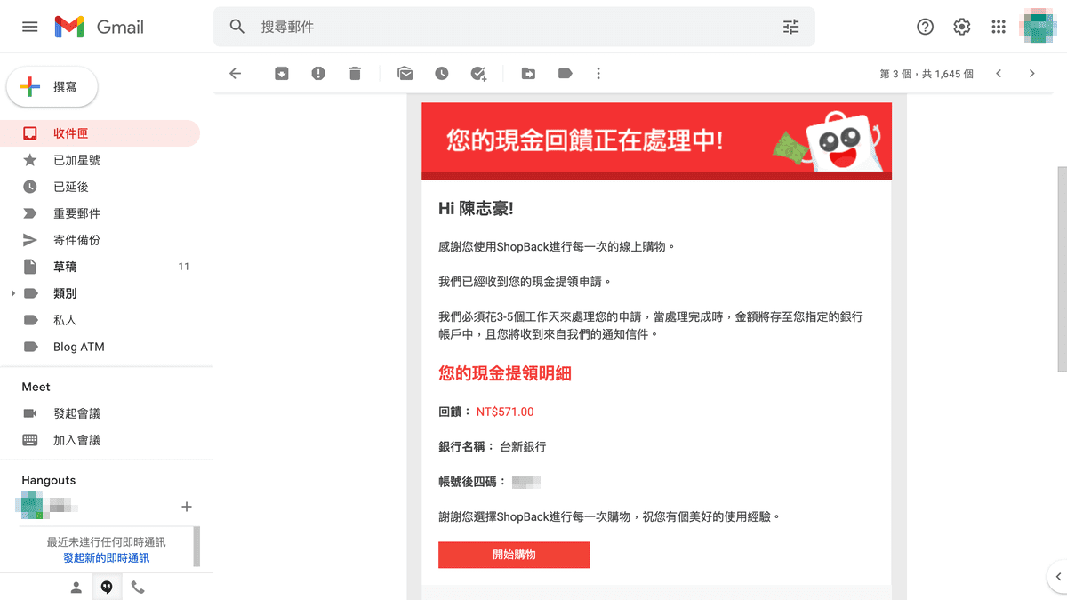Viewport: 1067px width, 600px height.
Task: Move the email to another folder
Action: click(x=528, y=73)
